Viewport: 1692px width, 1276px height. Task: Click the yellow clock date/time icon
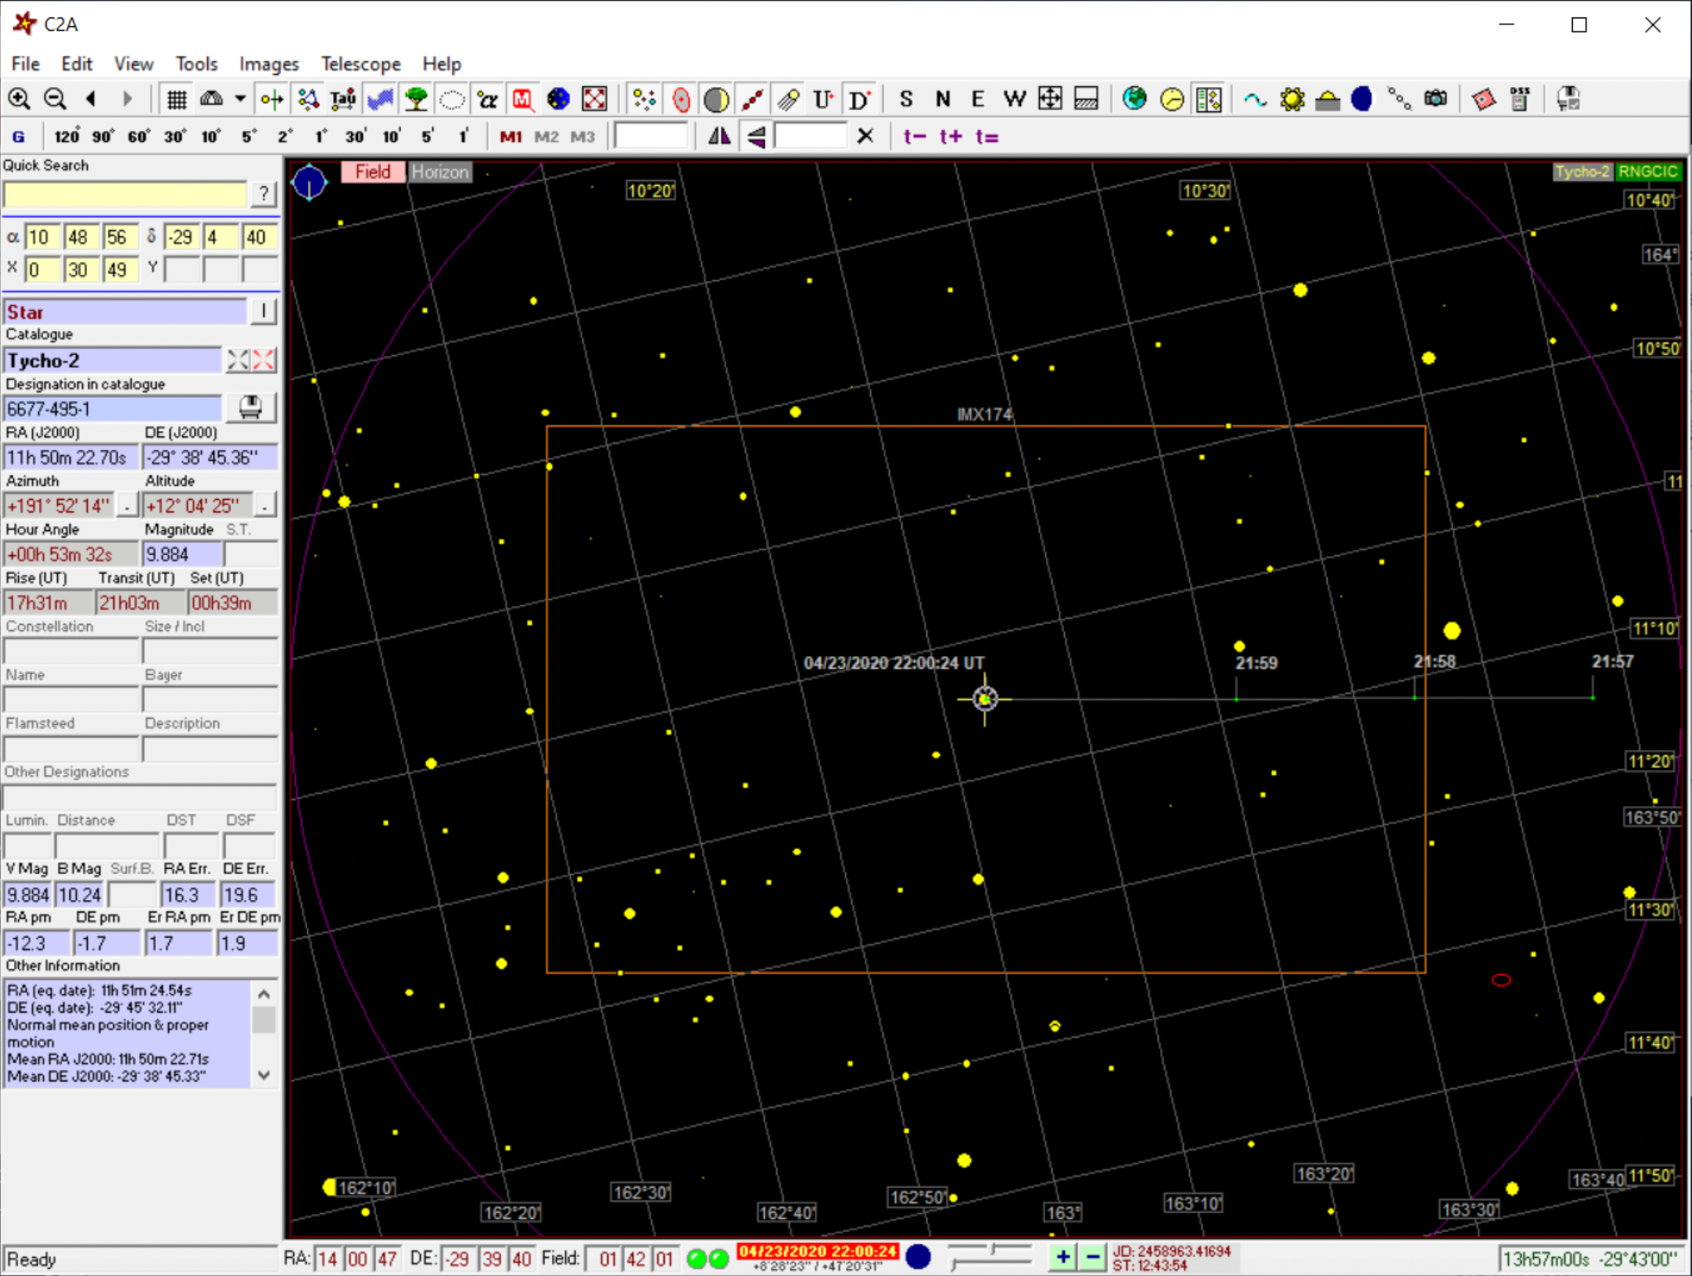point(1171,99)
